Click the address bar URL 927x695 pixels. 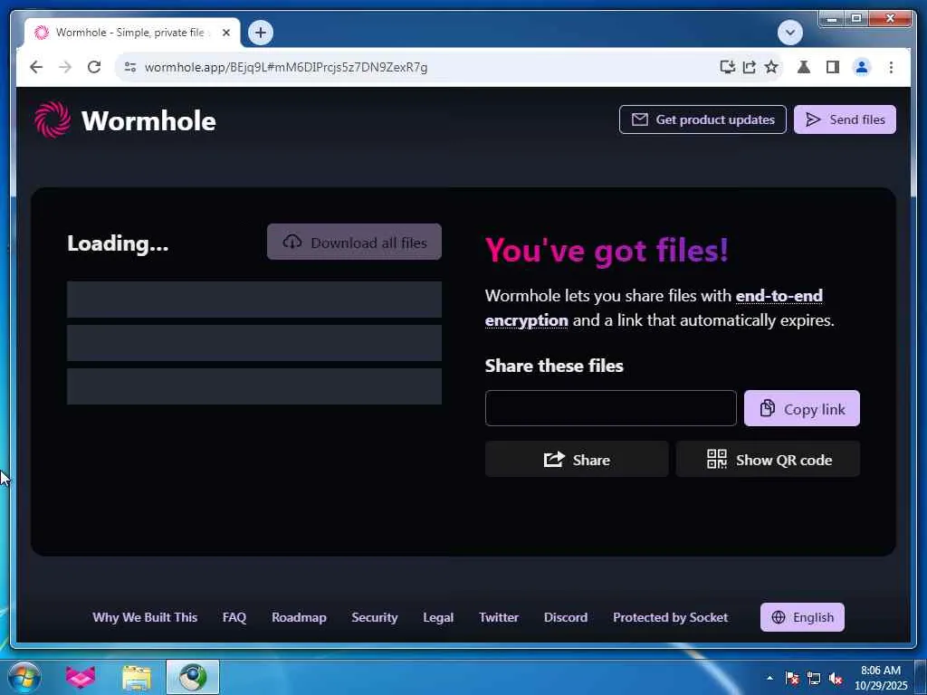pyautogui.click(x=286, y=67)
